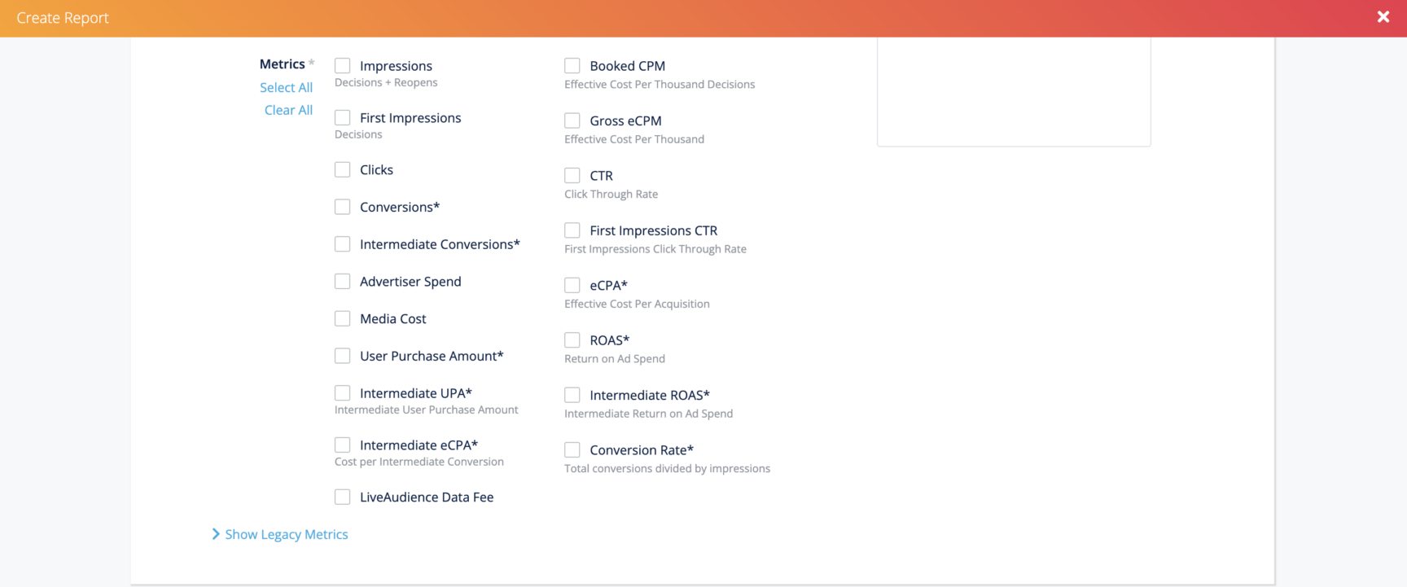
Task: Enable Advertiser Spend metric
Action: point(343,282)
